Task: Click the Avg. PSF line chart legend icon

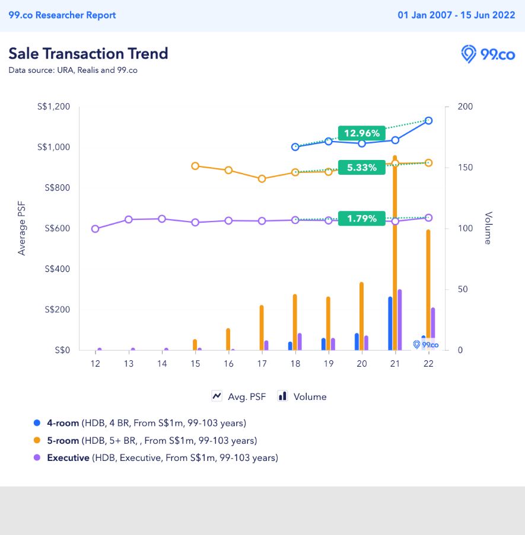Action: [x=217, y=396]
